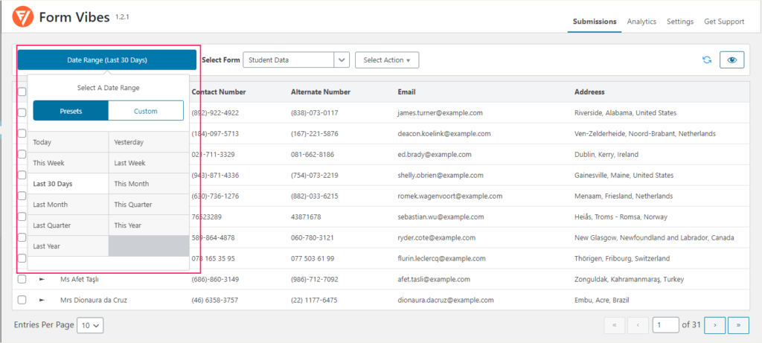
Task: Click email sebastian.wu@example.com
Action: click(x=441, y=217)
